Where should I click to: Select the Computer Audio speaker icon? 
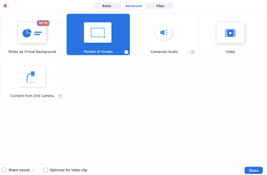tap(164, 33)
